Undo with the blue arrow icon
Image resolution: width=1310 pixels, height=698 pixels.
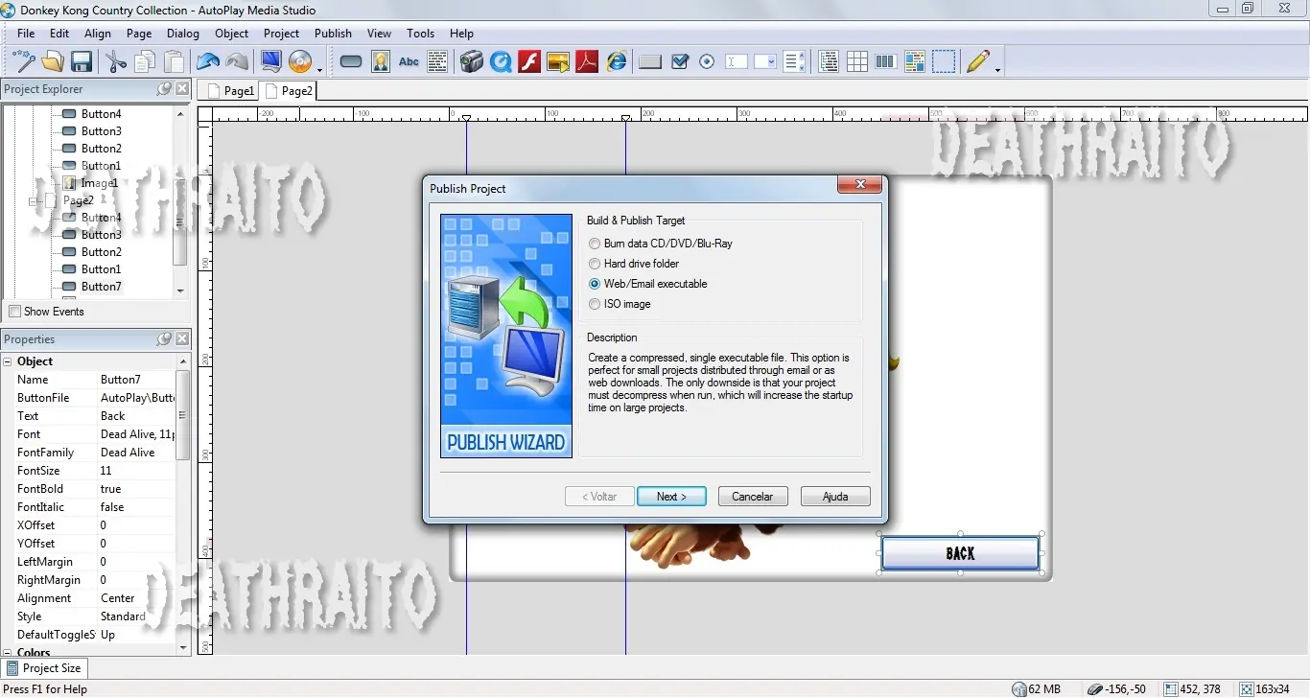208,62
